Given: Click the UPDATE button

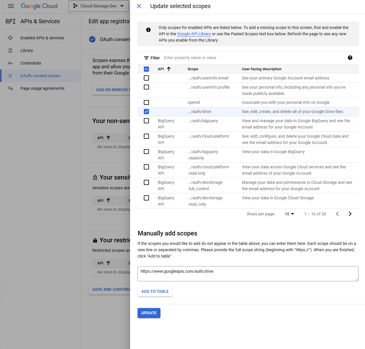Looking at the screenshot, I should [149, 313].
